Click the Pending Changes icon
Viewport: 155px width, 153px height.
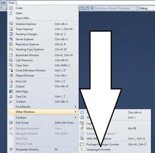[x=11, y=34]
